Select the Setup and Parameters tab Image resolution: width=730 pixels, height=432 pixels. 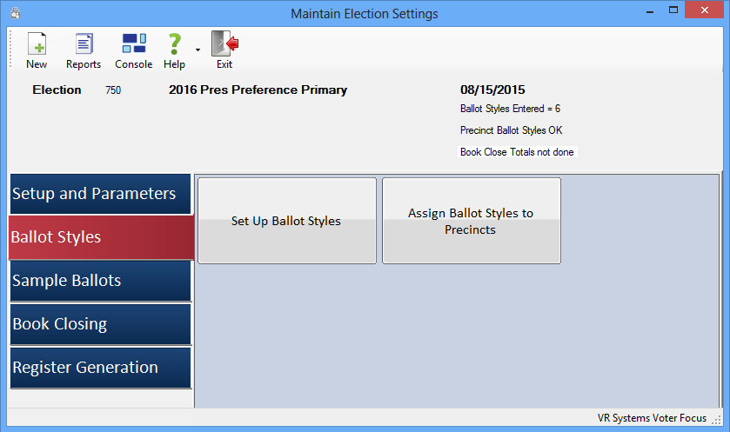(x=101, y=194)
